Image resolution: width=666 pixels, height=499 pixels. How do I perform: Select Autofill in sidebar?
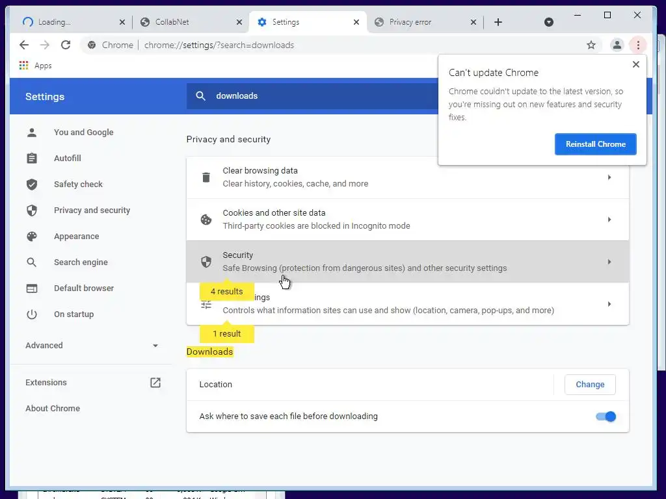tap(68, 159)
